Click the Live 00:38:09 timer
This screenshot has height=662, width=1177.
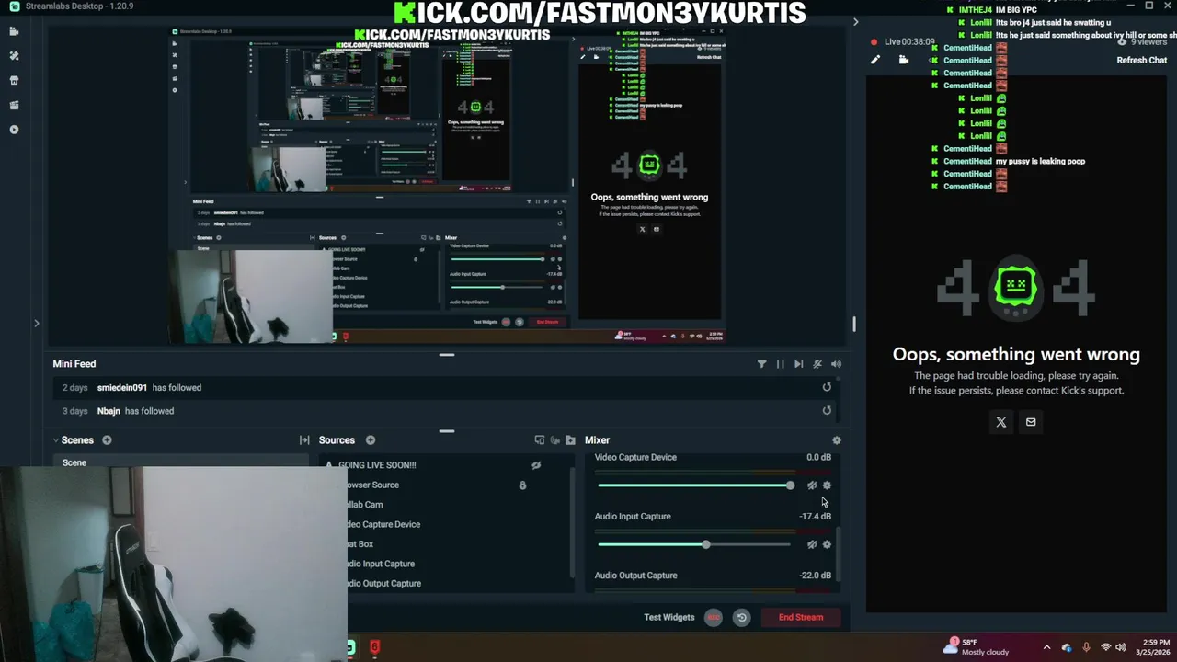[x=909, y=41]
